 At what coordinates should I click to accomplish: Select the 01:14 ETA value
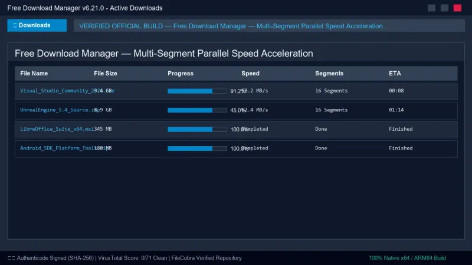tap(396, 110)
